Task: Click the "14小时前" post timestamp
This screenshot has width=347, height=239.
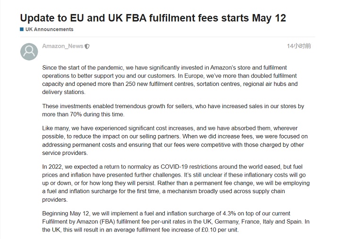Action: [299, 46]
